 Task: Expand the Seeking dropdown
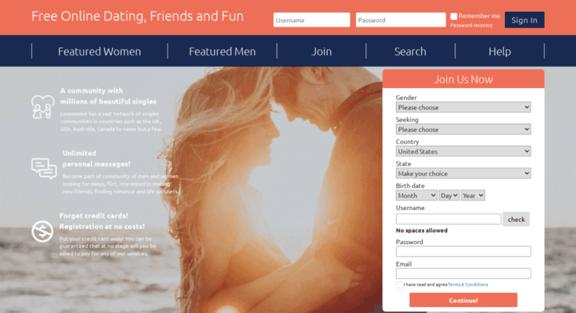coord(463,129)
